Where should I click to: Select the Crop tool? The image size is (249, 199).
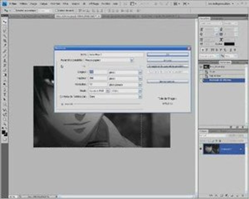click(5, 41)
